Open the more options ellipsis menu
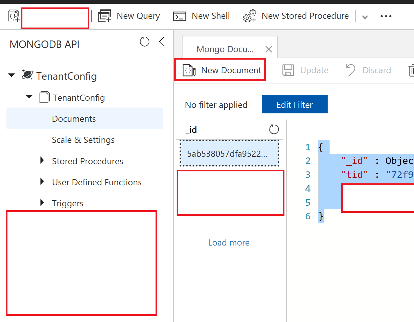Viewport: 414px width, 322px height. pos(386,16)
